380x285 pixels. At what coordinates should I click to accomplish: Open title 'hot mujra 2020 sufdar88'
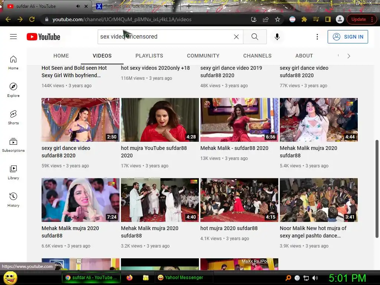point(229,228)
